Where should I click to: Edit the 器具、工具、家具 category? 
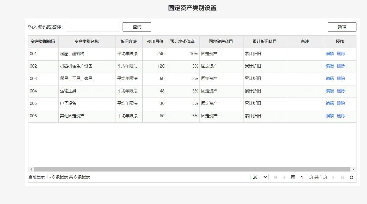point(329,78)
